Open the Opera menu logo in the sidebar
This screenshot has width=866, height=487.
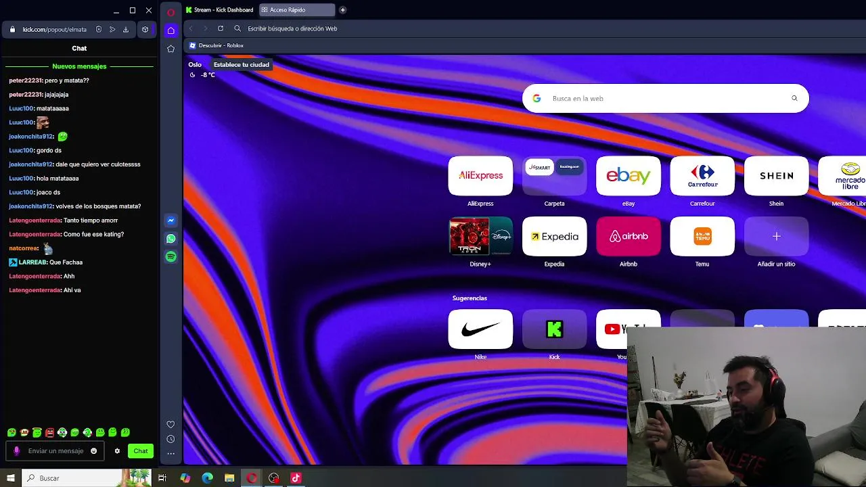170,12
